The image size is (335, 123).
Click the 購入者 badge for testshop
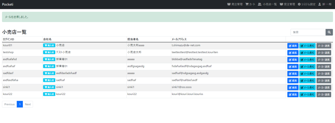(49, 52)
